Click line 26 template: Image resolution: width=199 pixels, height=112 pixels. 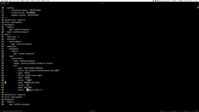tap(12, 46)
